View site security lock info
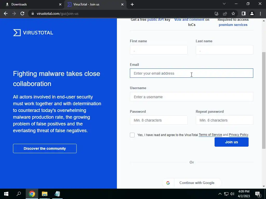 pyautogui.click(x=33, y=13)
